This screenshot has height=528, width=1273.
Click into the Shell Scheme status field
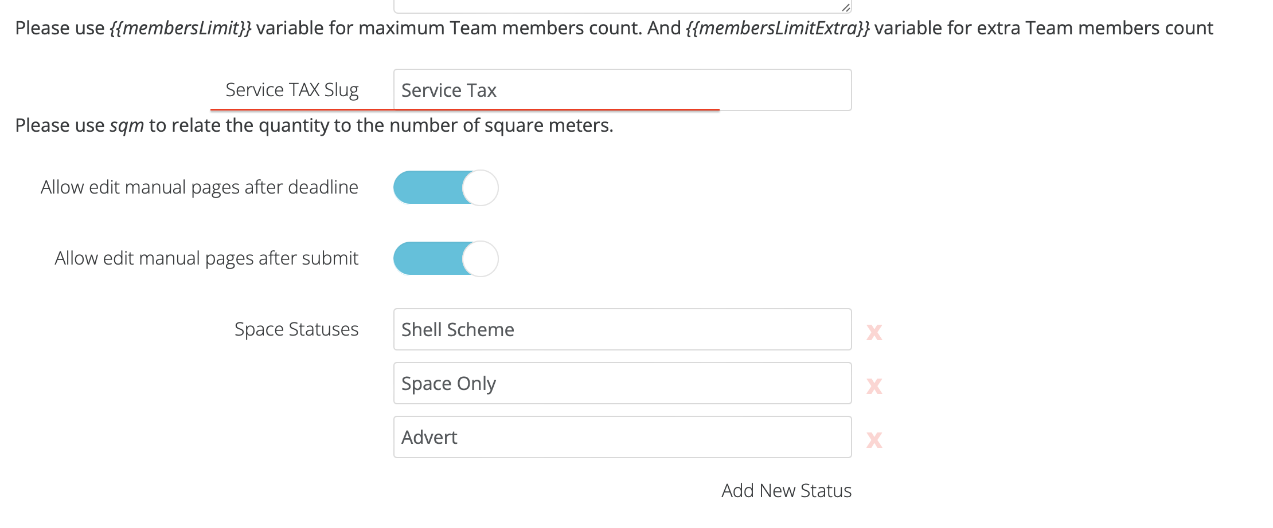[622, 329]
